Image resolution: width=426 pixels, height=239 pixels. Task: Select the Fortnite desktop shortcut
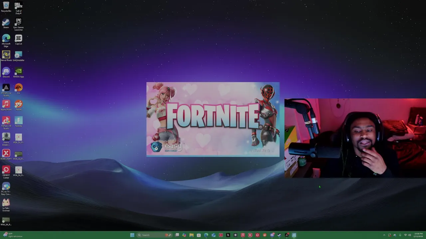point(18,121)
